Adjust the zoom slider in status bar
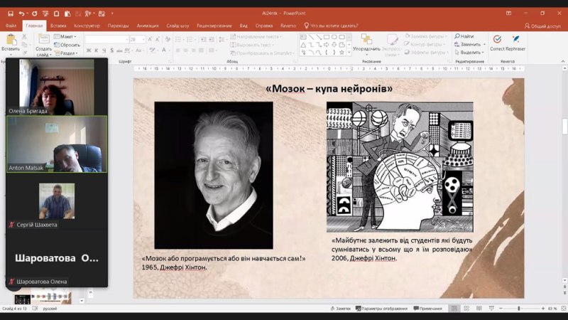 tap(519, 309)
